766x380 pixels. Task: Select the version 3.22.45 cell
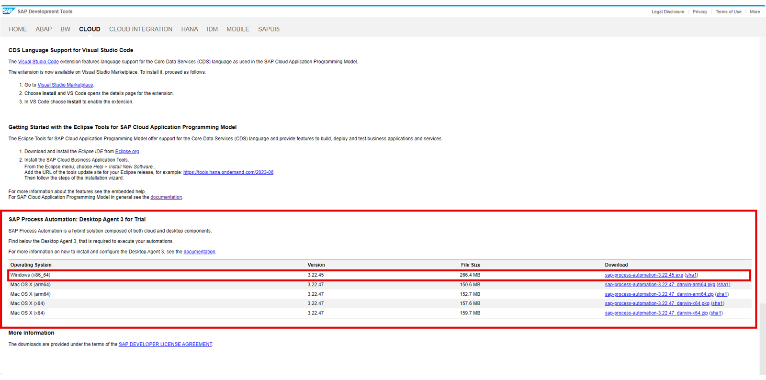(x=315, y=275)
